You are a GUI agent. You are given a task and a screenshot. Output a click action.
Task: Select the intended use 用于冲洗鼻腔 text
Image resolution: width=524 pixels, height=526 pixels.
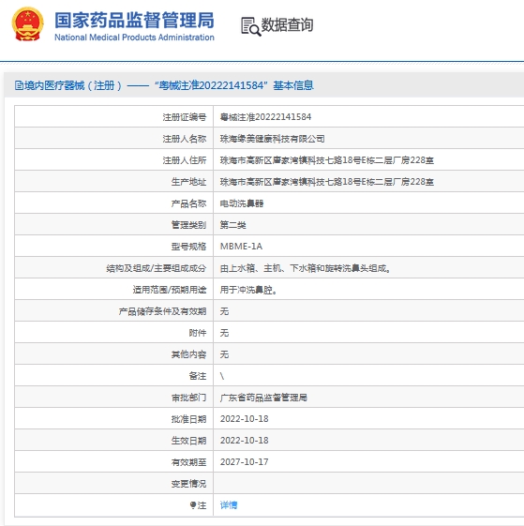[248, 290]
